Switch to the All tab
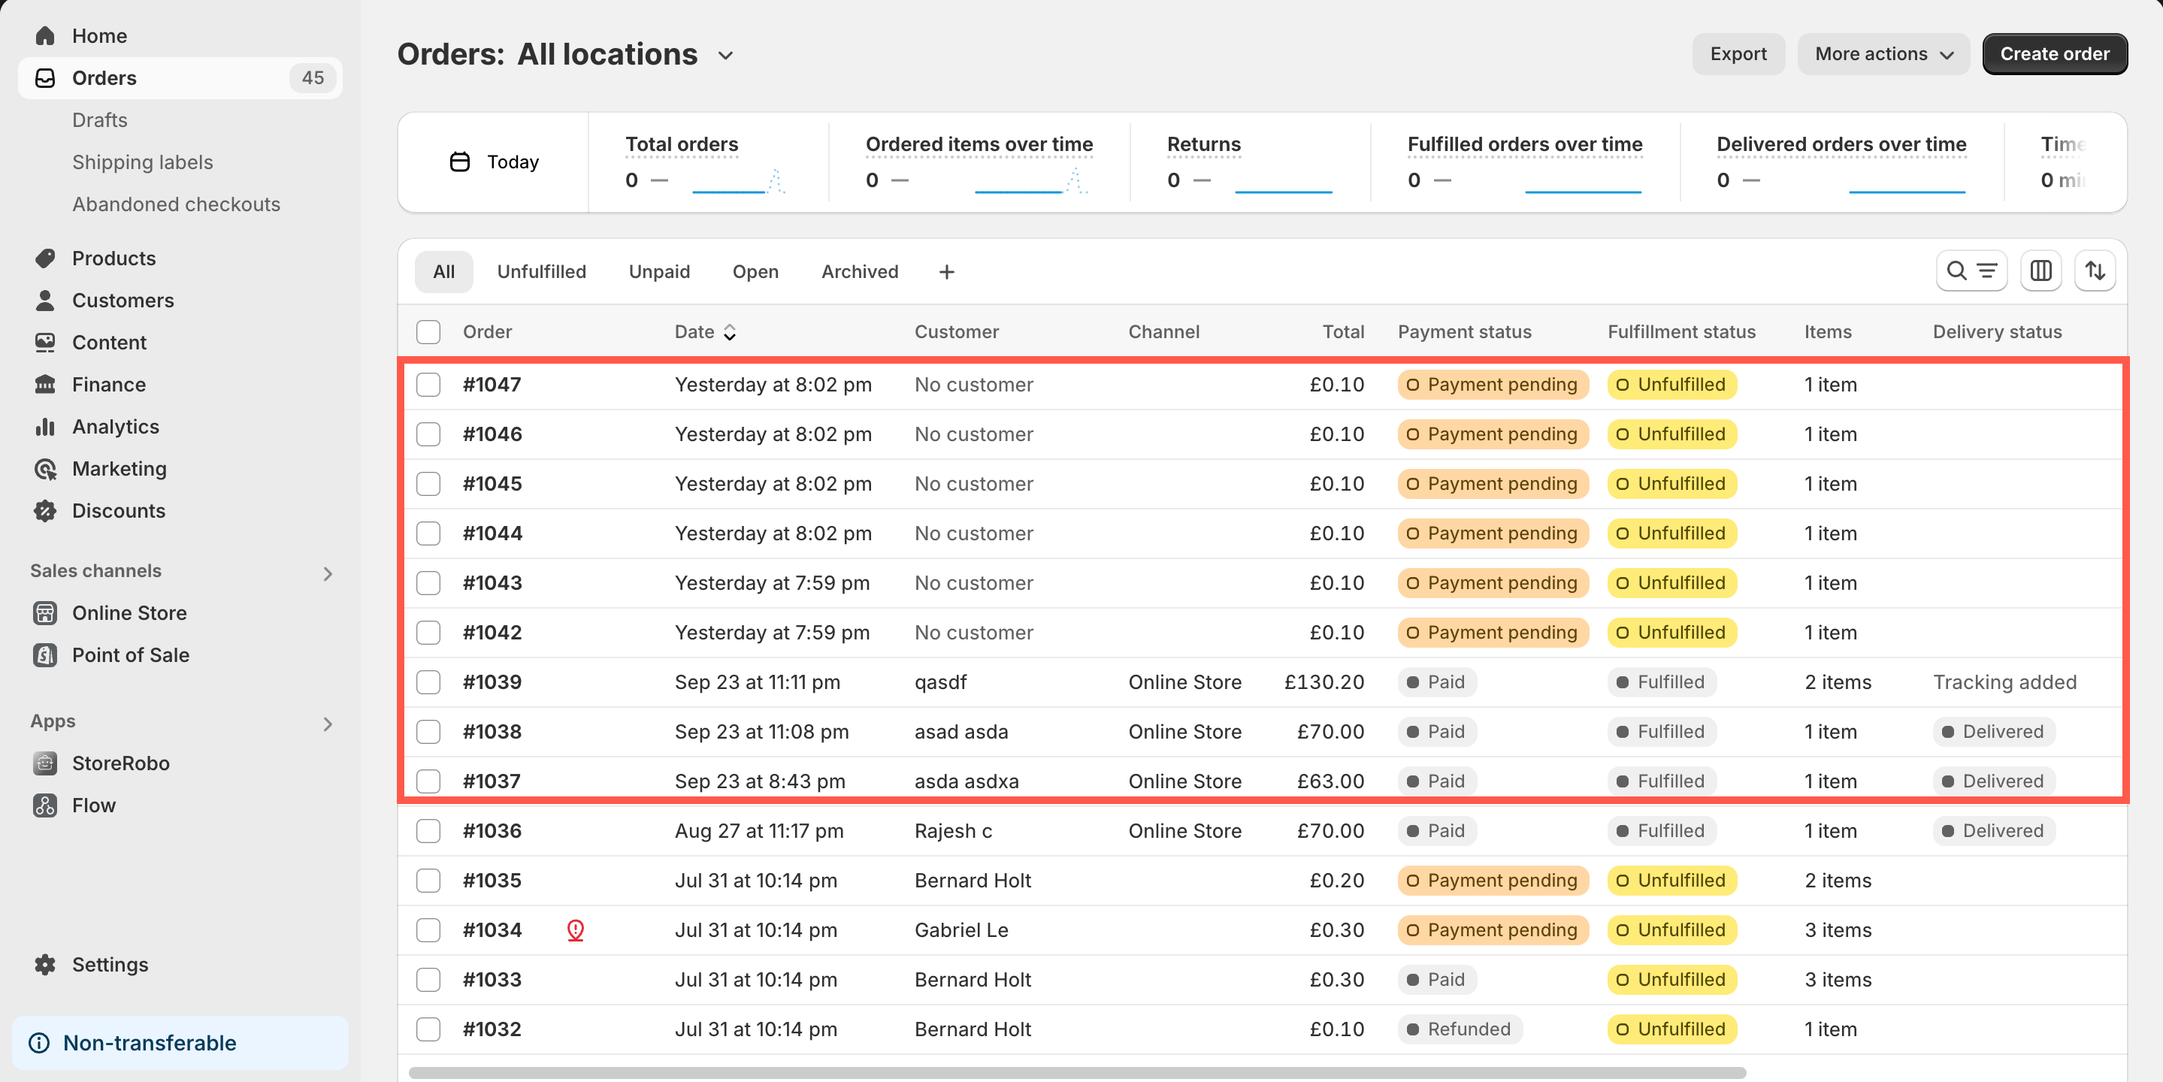 (443, 271)
